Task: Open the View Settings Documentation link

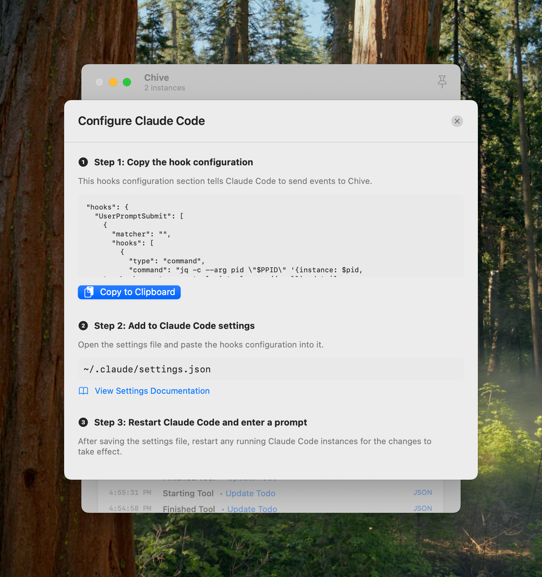Action: [152, 391]
